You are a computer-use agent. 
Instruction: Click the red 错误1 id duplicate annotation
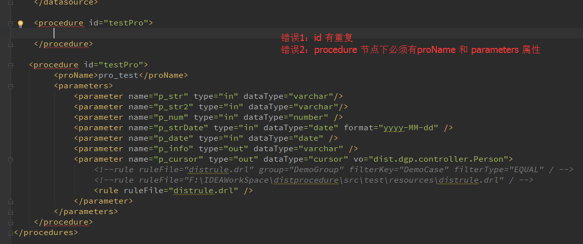[316, 38]
